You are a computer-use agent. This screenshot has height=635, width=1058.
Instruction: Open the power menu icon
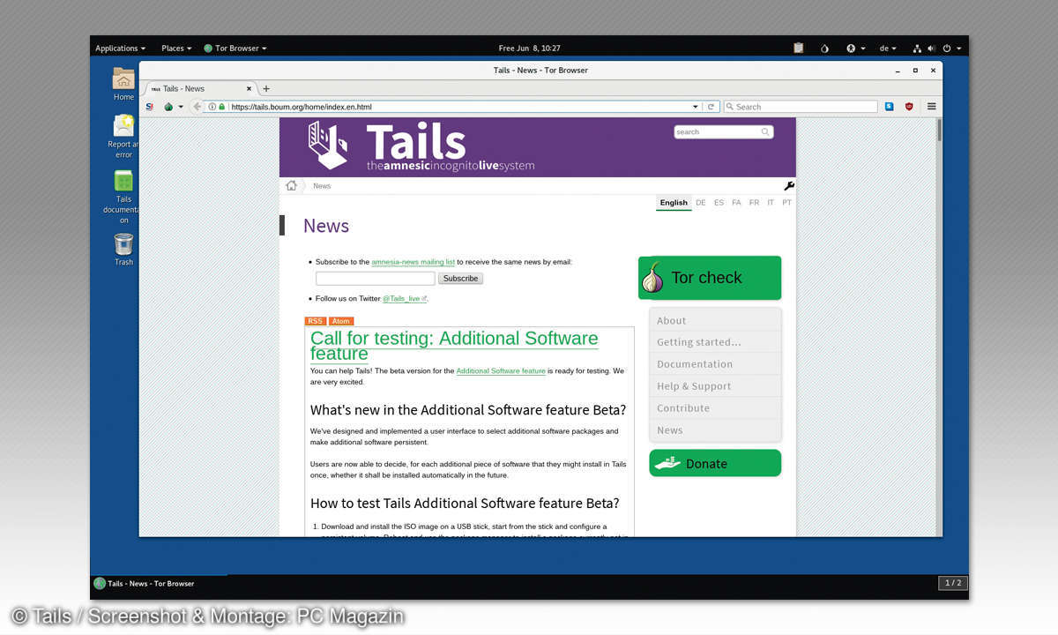[951, 49]
